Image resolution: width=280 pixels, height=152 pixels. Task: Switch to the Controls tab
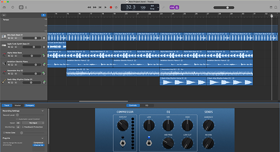133,105
